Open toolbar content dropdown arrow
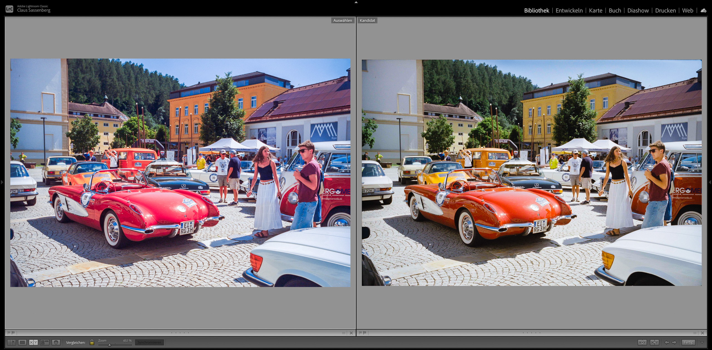 (702, 342)
